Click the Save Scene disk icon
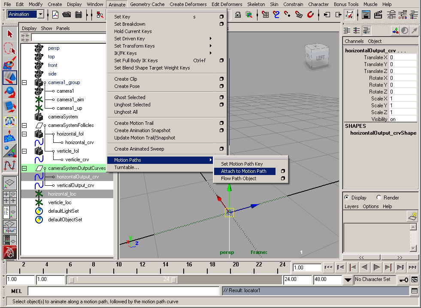 (79, 15)
